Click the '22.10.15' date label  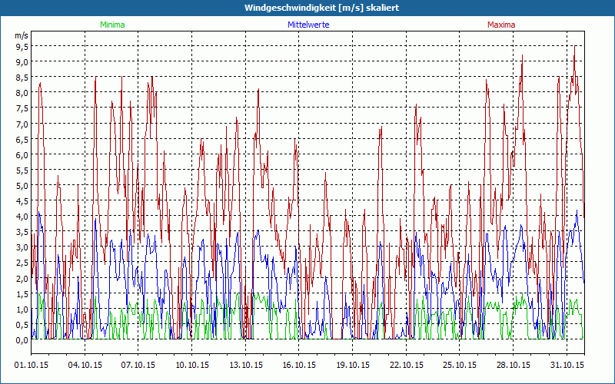click(407, 366)
